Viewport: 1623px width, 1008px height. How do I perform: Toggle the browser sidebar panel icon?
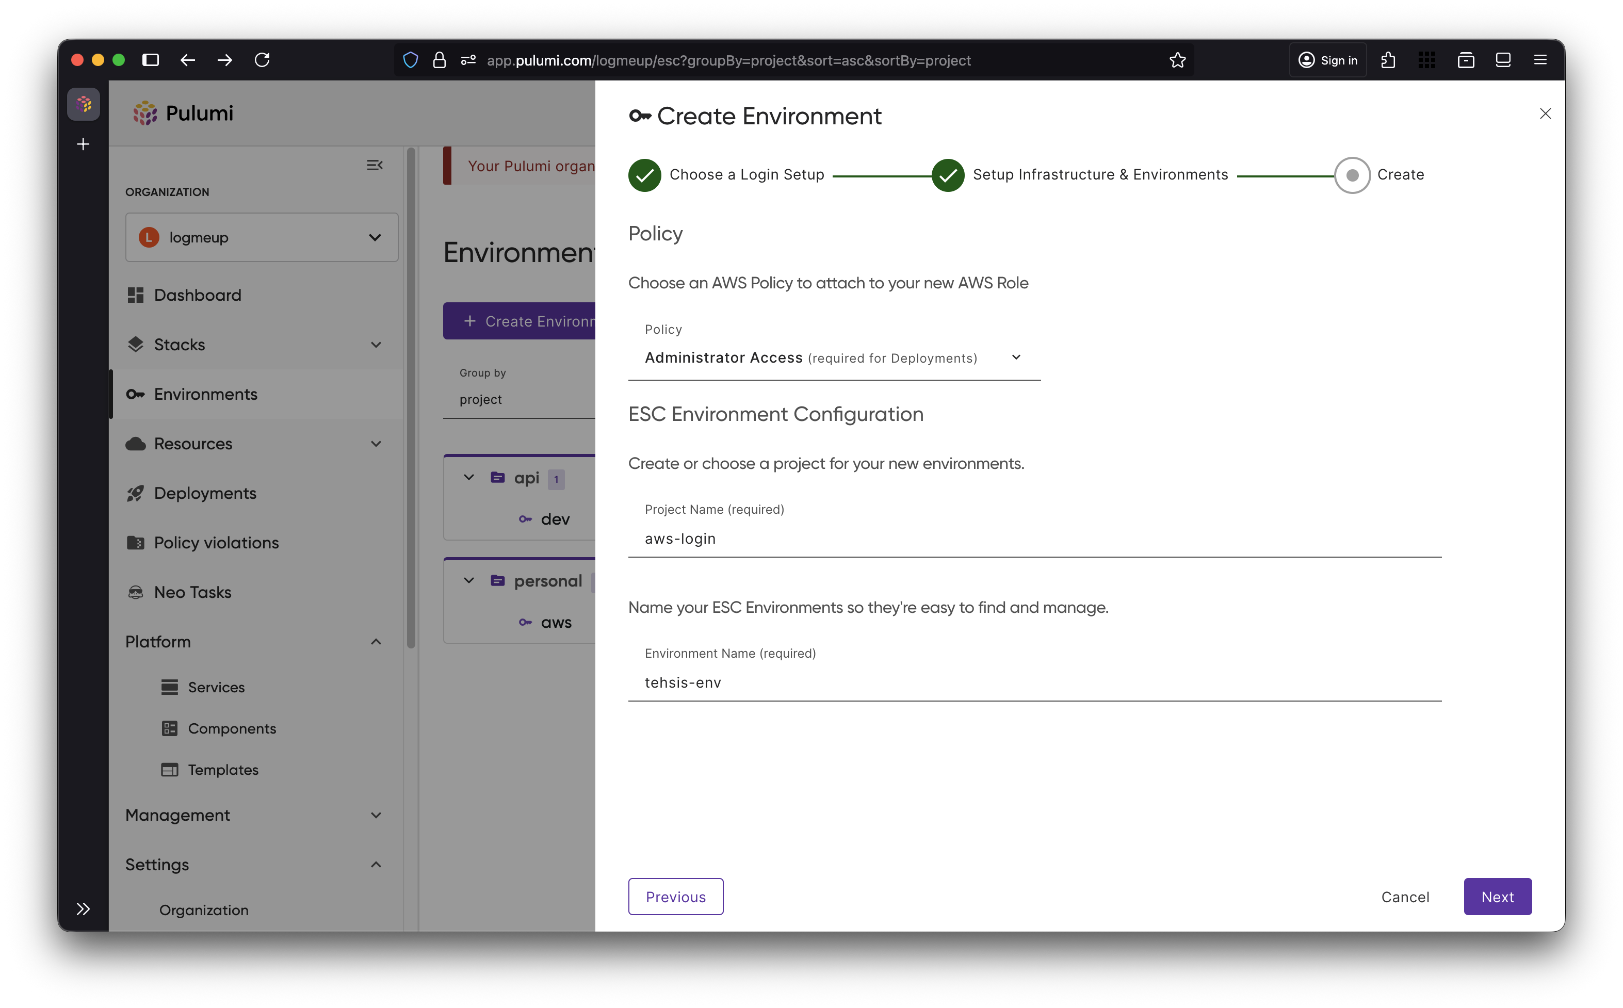click(151, 60)
